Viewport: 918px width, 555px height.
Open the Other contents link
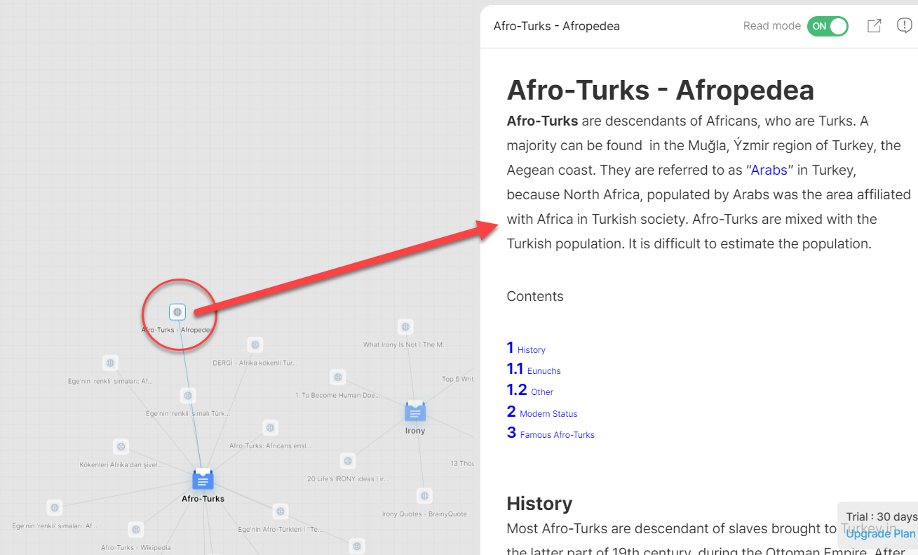(542, 392)
